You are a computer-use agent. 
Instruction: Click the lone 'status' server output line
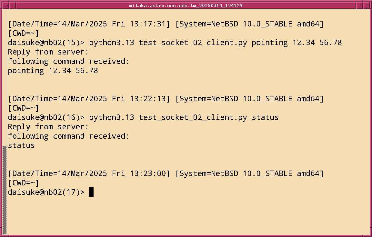tap(21, 145)
